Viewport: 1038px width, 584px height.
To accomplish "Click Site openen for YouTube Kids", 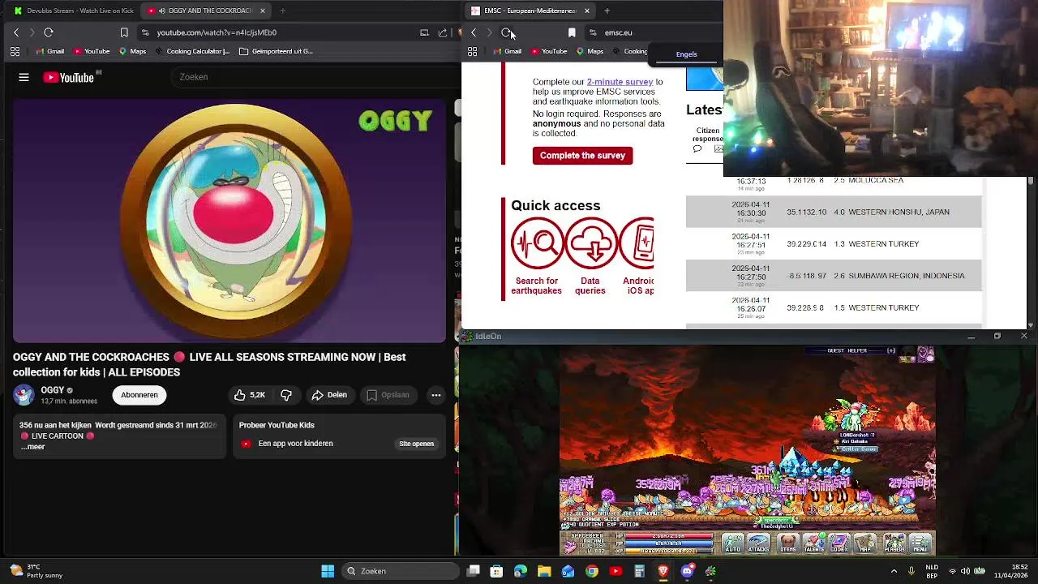I will [x=416, y=444].
